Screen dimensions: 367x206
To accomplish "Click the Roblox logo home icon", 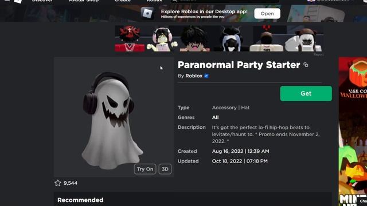I will click(18, 1).
